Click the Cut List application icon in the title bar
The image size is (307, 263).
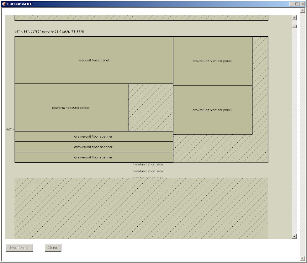pyautogui.click(x=4, y=4)
